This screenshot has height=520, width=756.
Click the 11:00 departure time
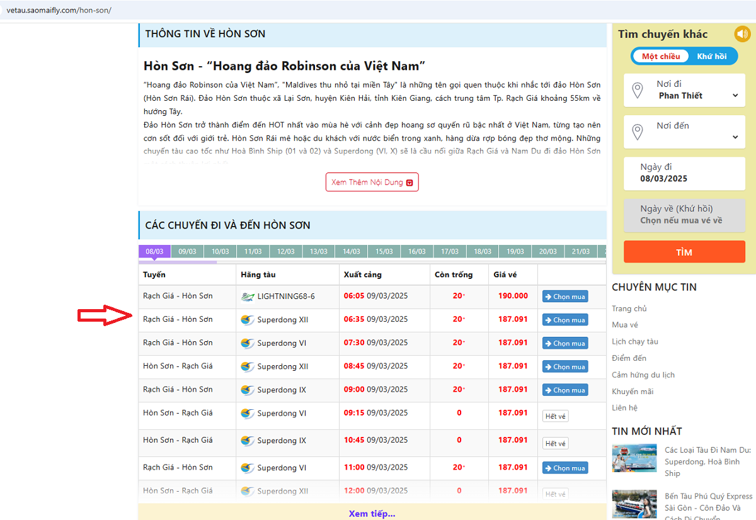[x=354, y=467]
